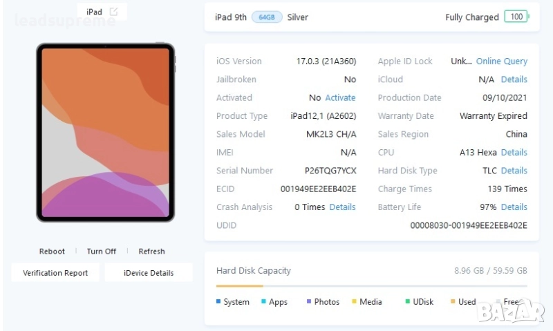Click the battery indicator showing 100
The width and height of the screenshot is (553, 331).
click(x=516, y=17)
